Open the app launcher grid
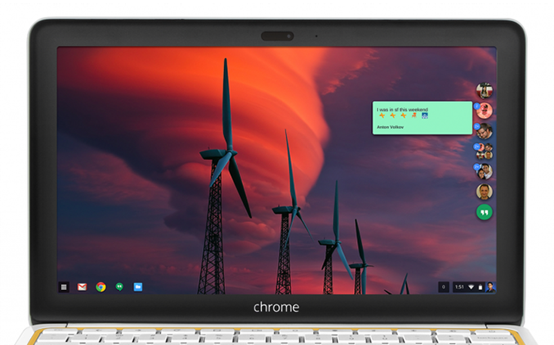Viewport: 554px width, 345px height. [64, 287]
